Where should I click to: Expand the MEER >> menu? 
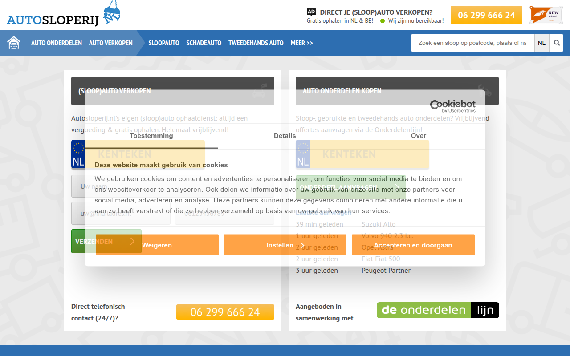[302, 43]
